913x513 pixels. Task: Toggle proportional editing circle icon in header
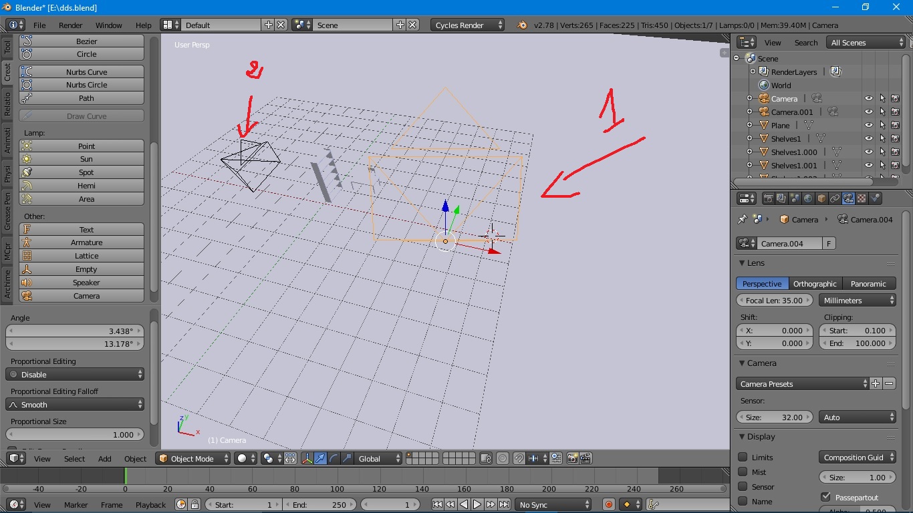coord(502,458)
